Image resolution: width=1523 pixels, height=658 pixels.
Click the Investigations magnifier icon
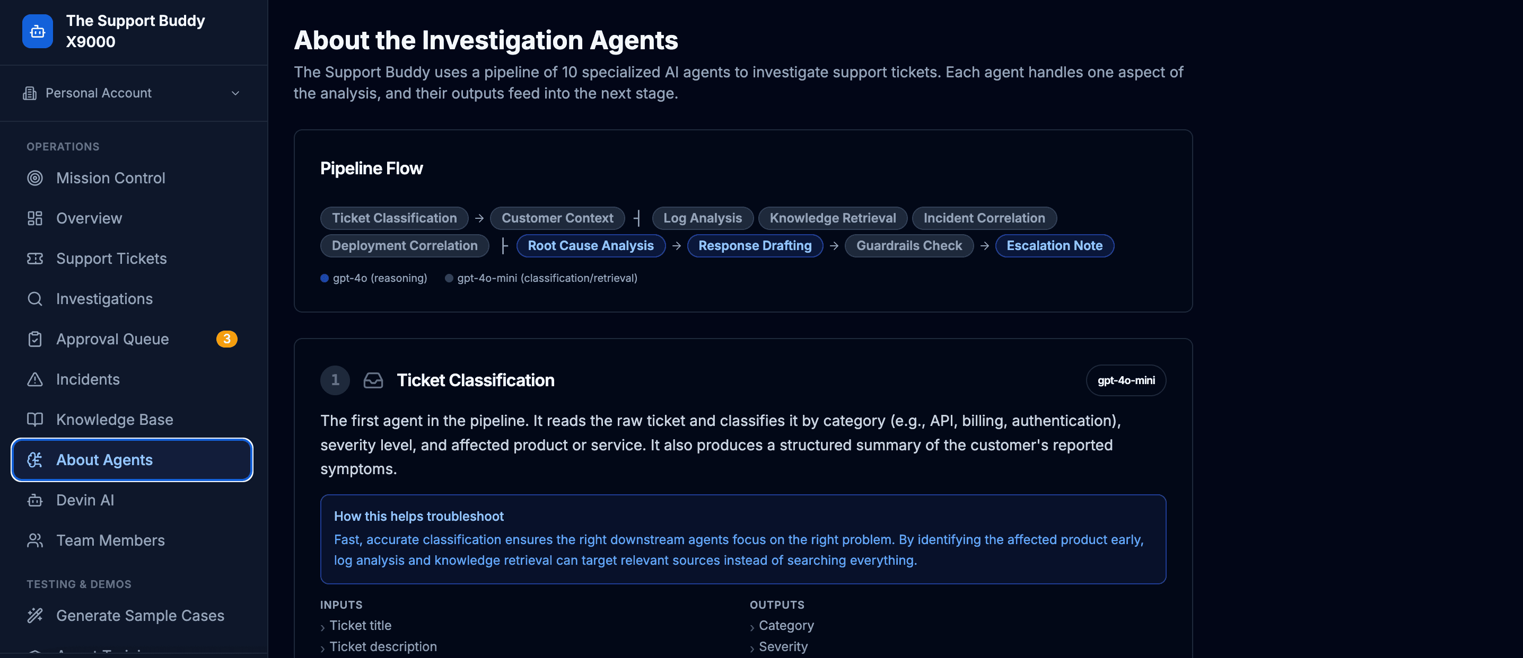35,298
